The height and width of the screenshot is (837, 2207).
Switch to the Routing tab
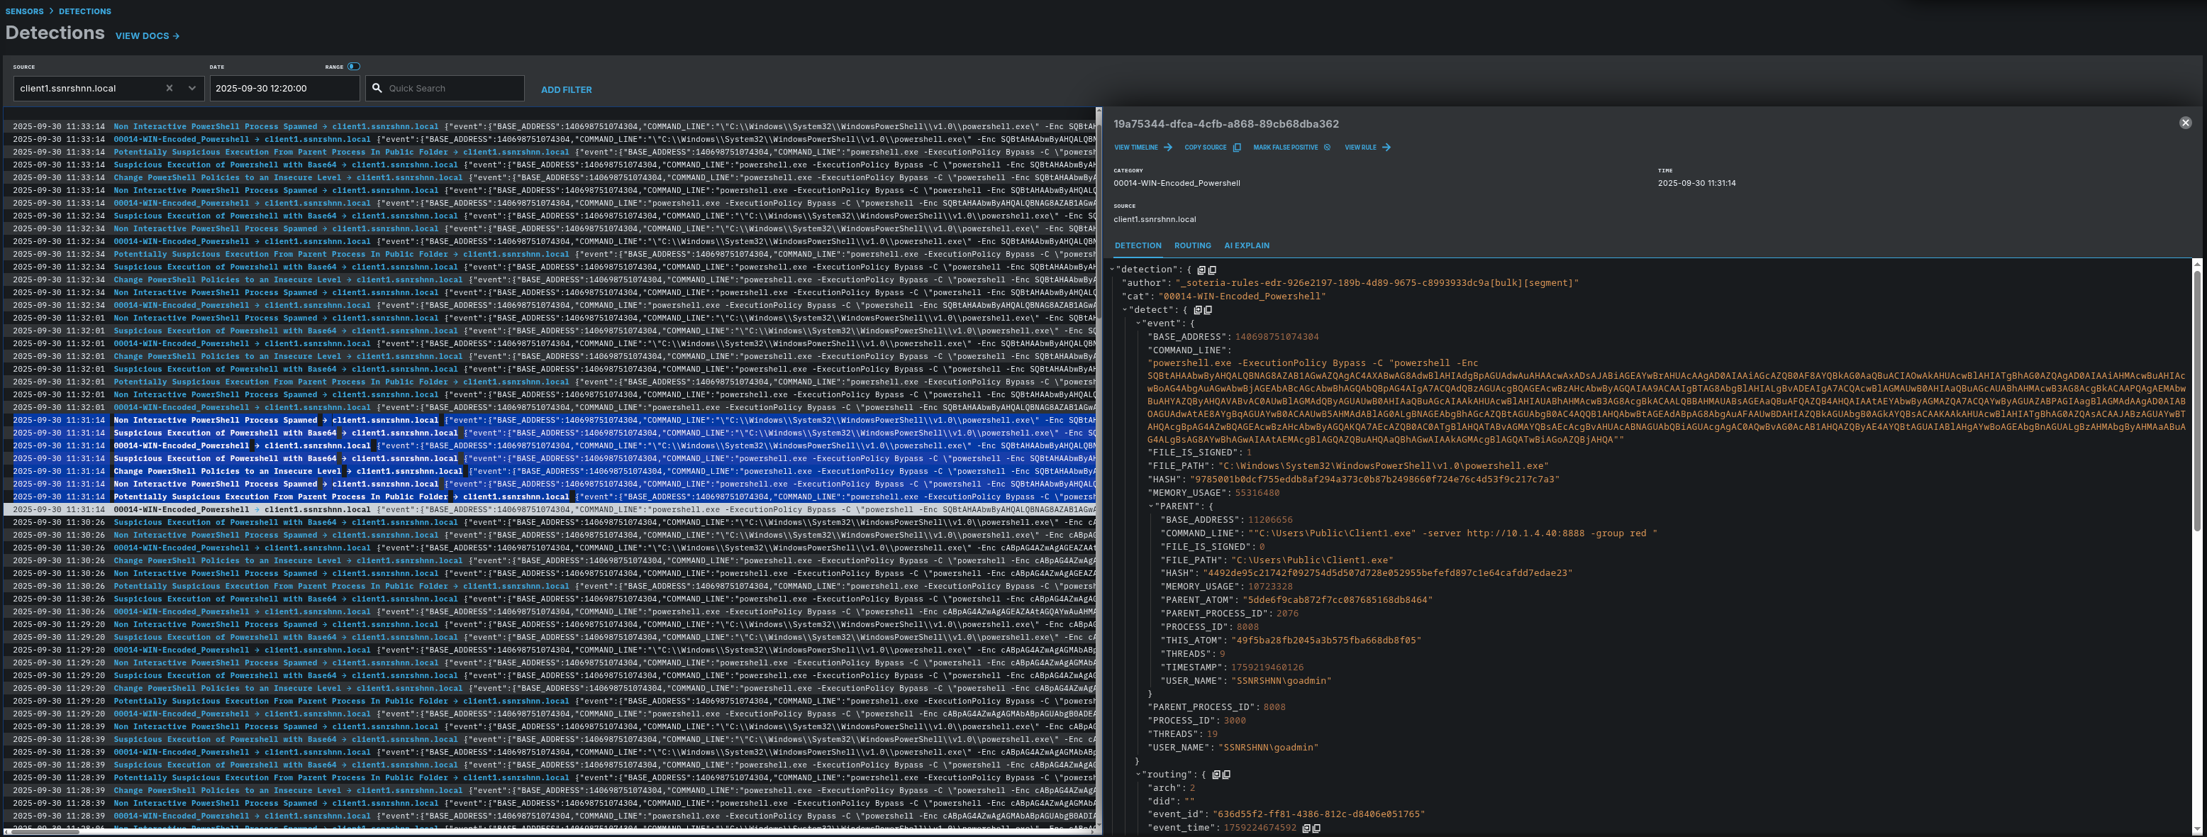[x=1191, y=246]
